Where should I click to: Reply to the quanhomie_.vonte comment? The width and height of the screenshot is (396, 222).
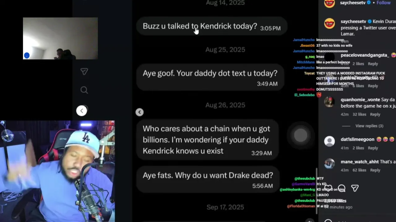[x=375, y=114]
